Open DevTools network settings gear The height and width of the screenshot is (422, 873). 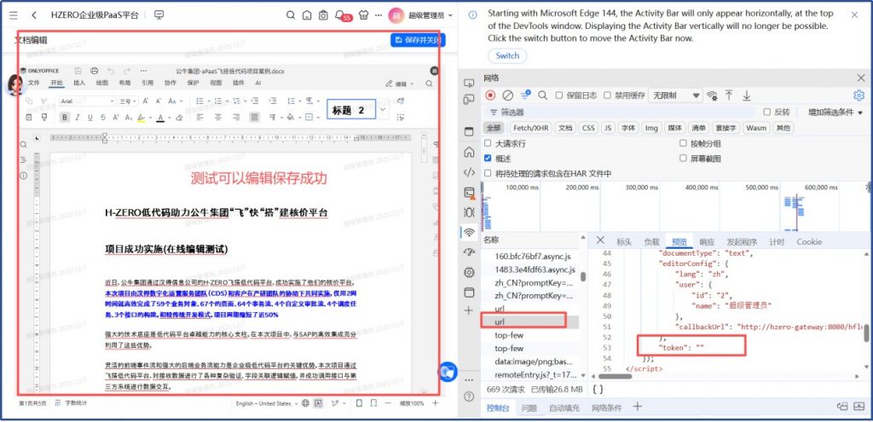(x=859, y=95)
